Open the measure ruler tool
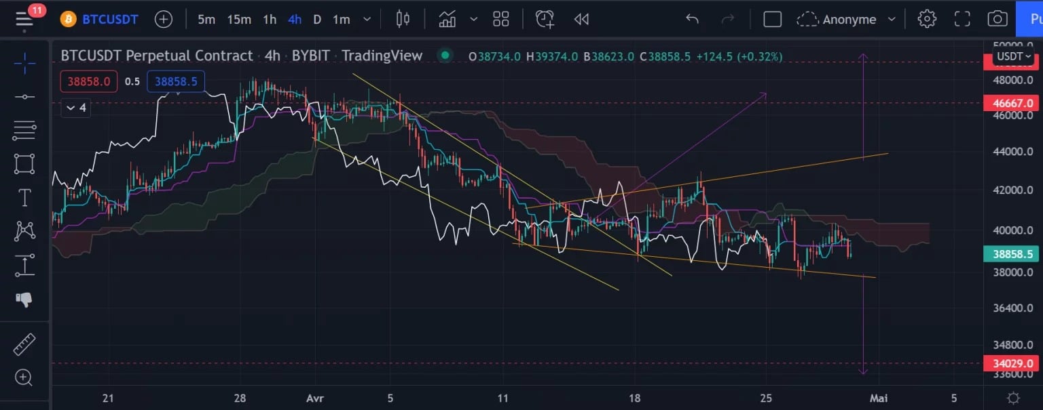1043x410 pixels. pyautogui.click(x=24, y=345)
